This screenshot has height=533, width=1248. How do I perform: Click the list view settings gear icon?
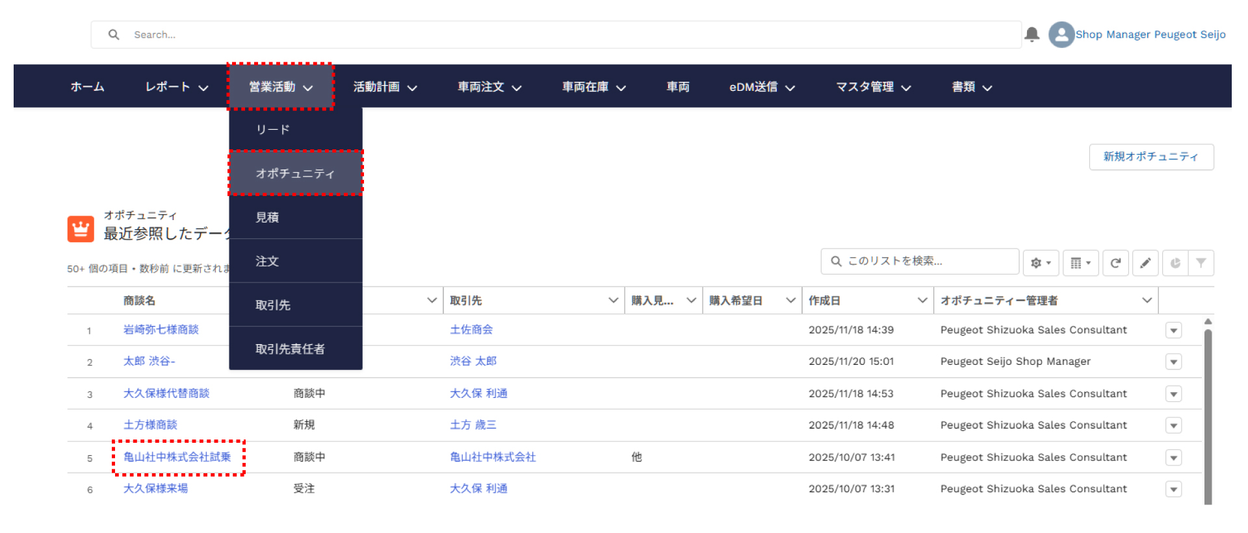pos(1040,263)
